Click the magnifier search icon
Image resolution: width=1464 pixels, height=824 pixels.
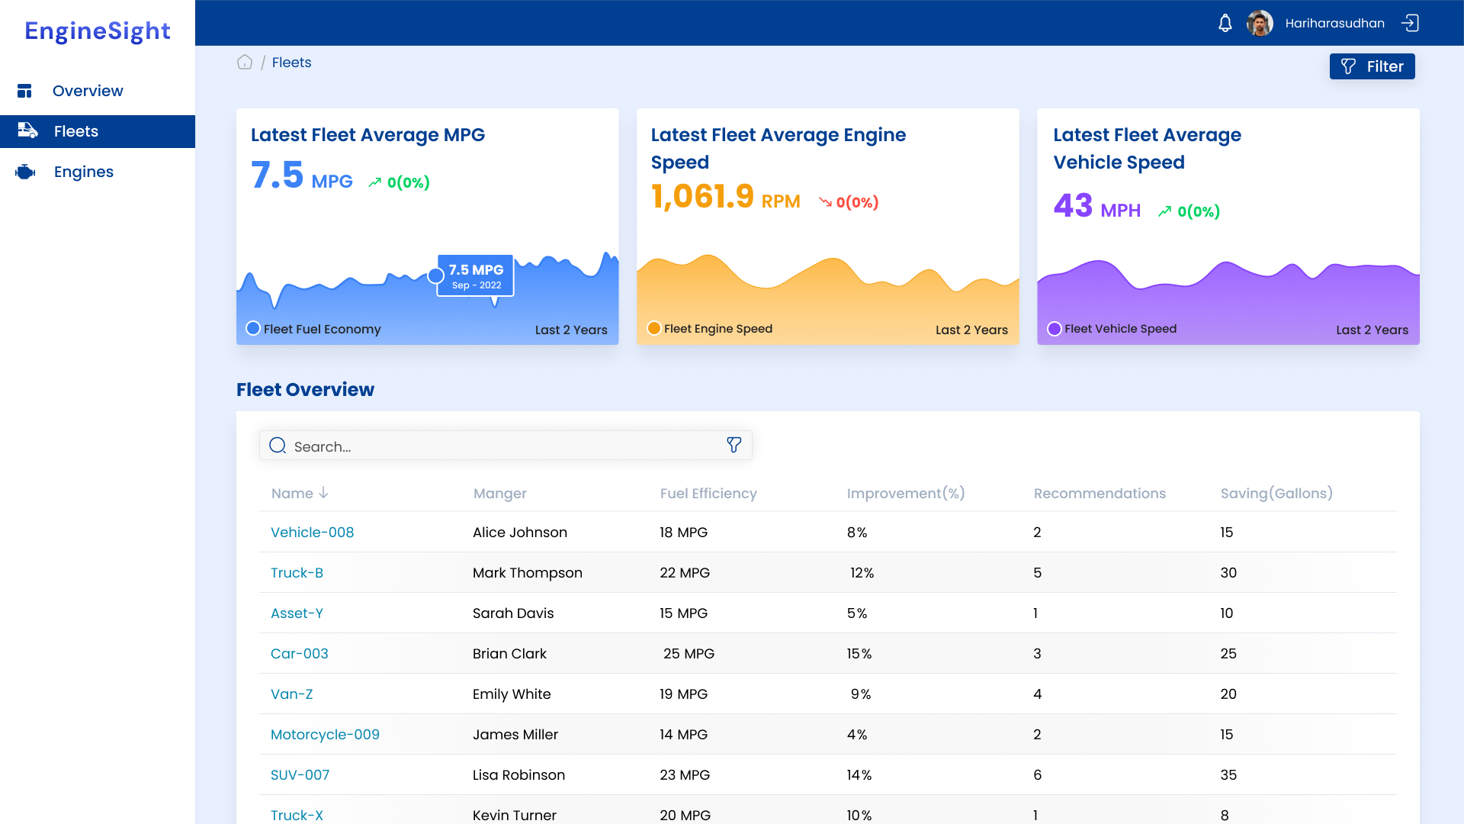pos(278,446)
